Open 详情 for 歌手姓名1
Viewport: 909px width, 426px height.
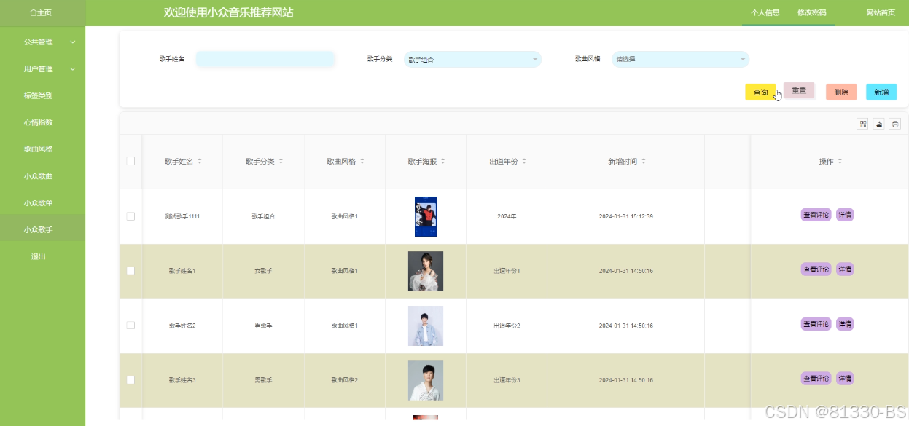click(845, 269)
